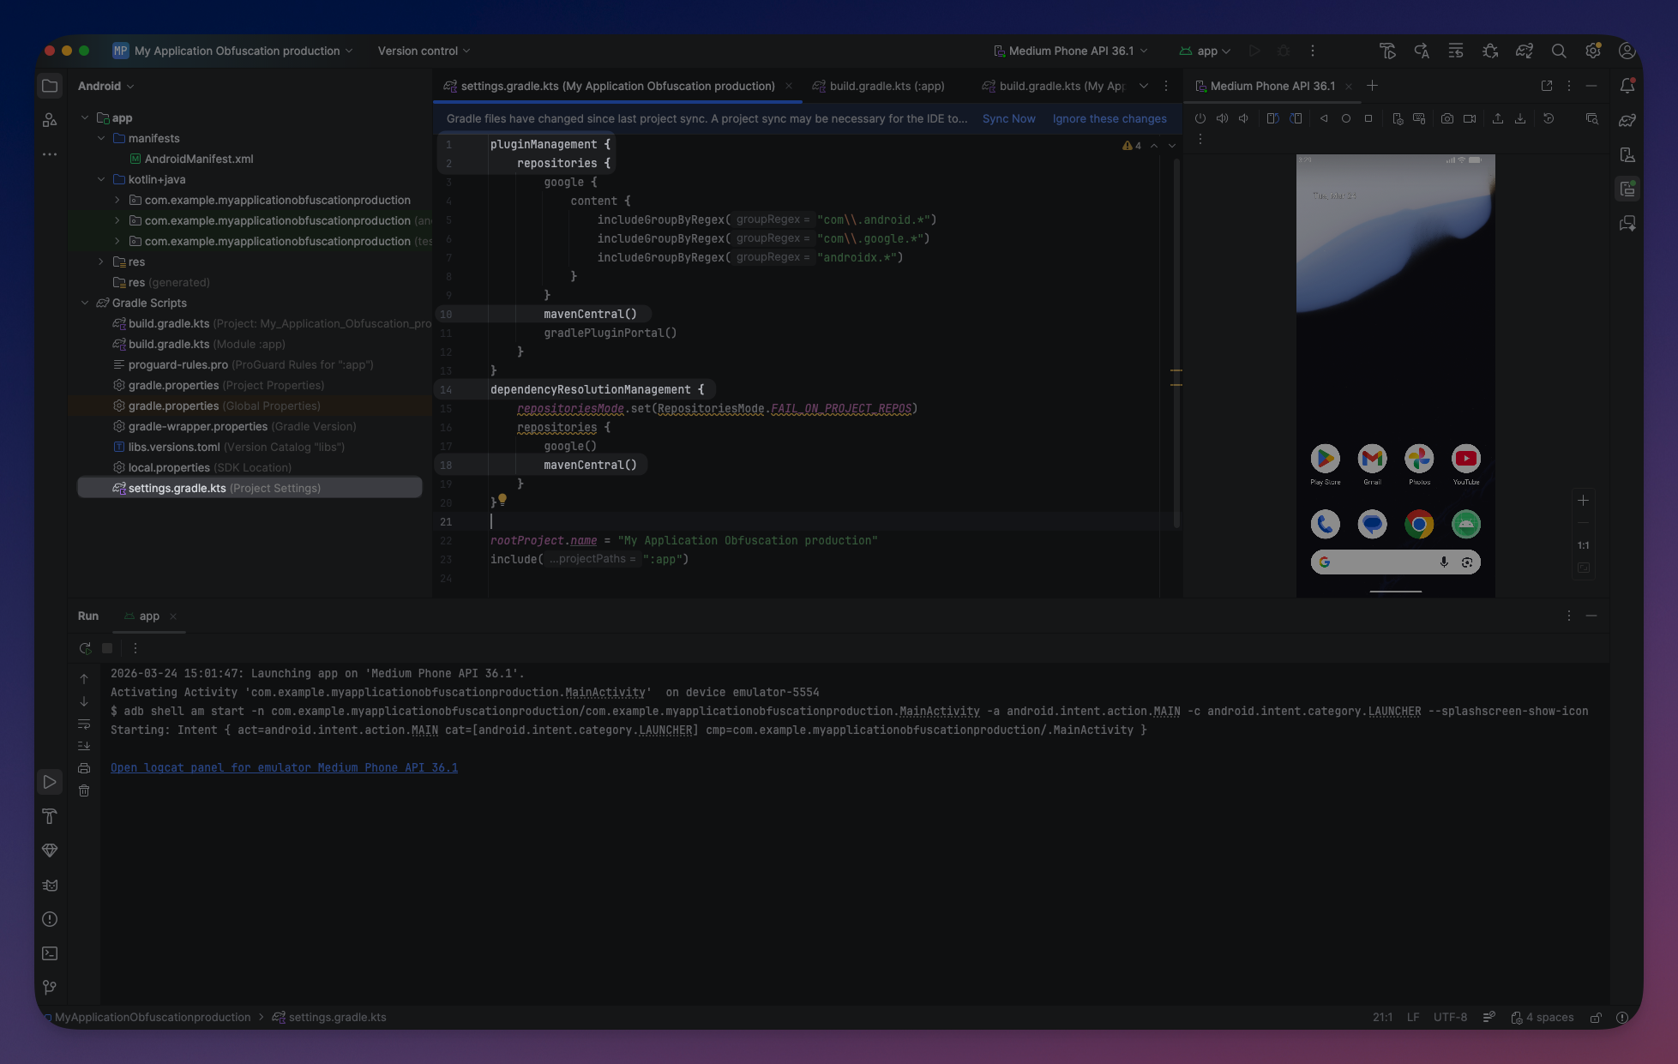1678x1064 pixels.
Task: Sync project with Gradle files
Action: click(x=1525, y=51)
